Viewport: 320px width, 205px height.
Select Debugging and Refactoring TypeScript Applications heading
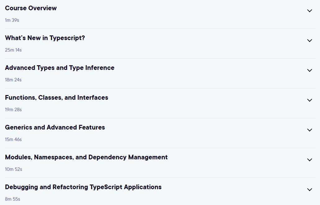tap(83, 187)
